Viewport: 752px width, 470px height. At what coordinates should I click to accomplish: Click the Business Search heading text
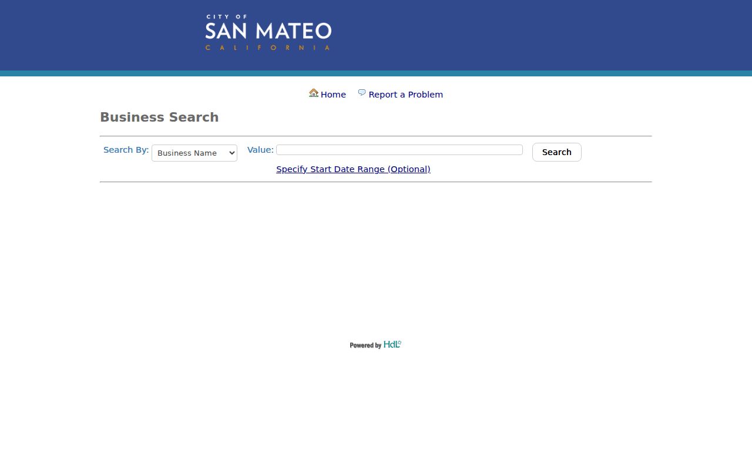click(x=159, y=117)
